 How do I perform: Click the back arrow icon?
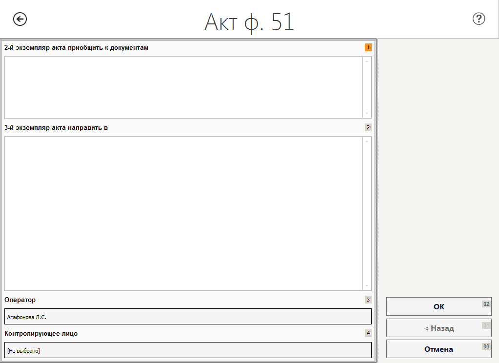point(20,19)
